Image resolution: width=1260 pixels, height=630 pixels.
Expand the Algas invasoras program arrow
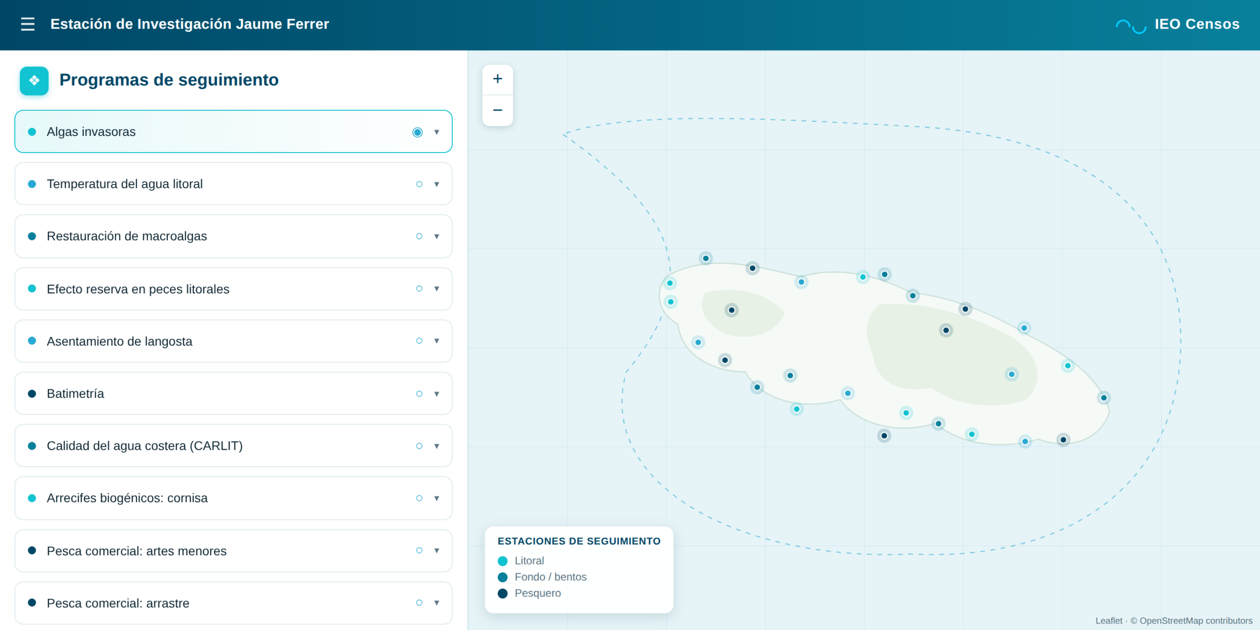coord(437,132)
